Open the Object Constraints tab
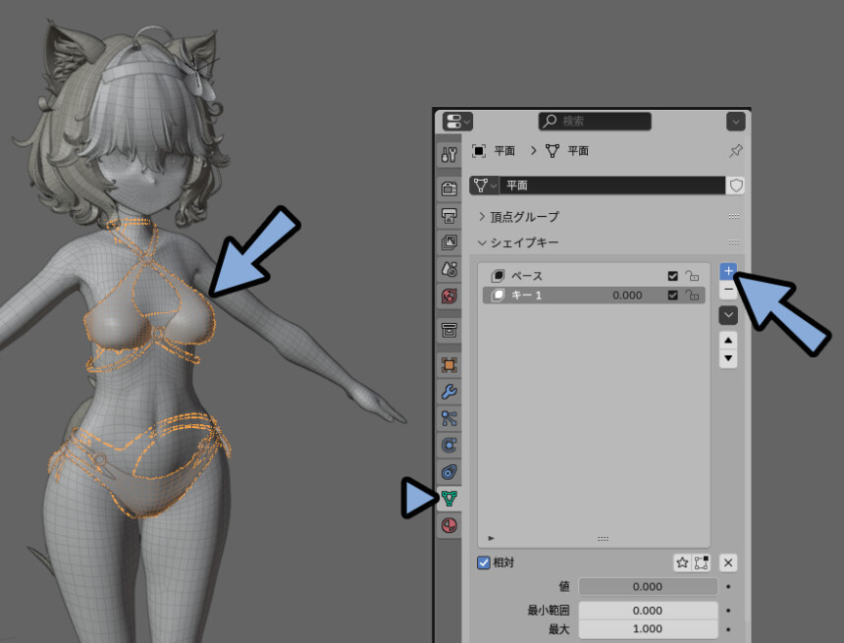The width and height of the screenshot is (844, 643). click(448, 472)
